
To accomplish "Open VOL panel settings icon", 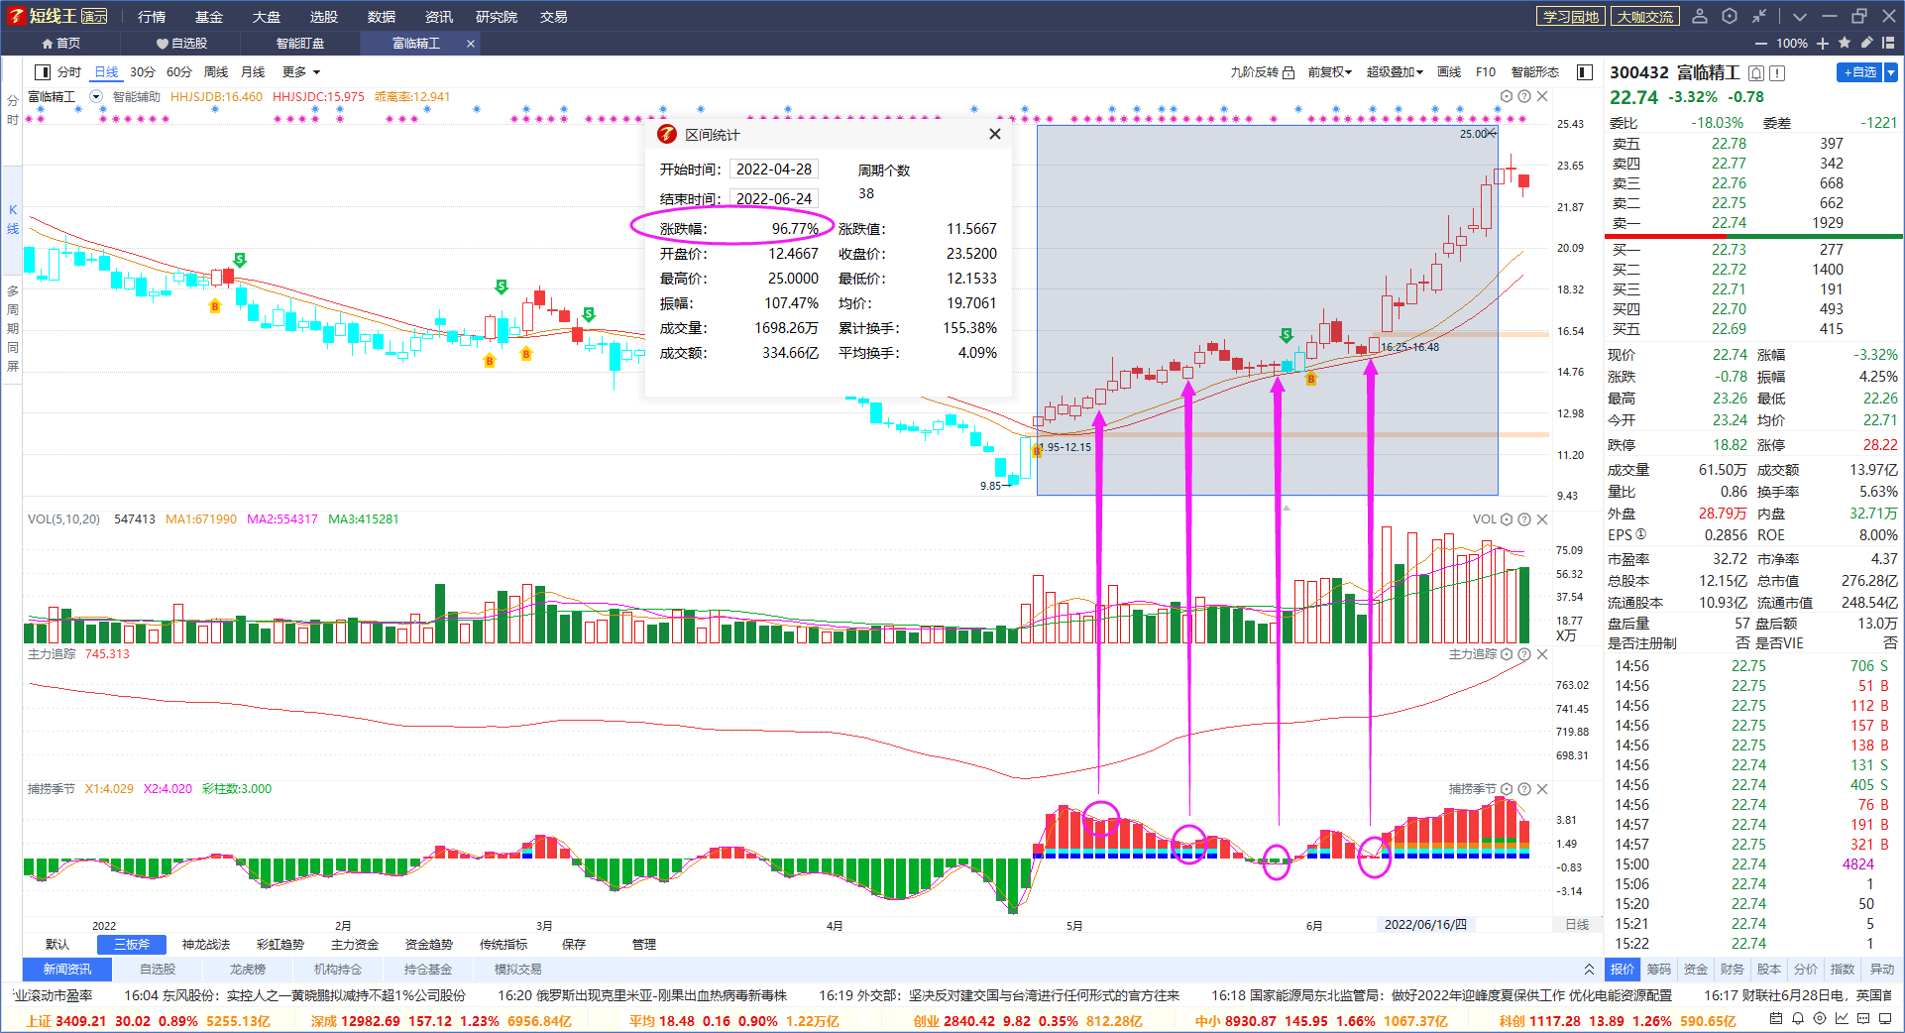I will pyautogui.click(x=1507, y=519).
